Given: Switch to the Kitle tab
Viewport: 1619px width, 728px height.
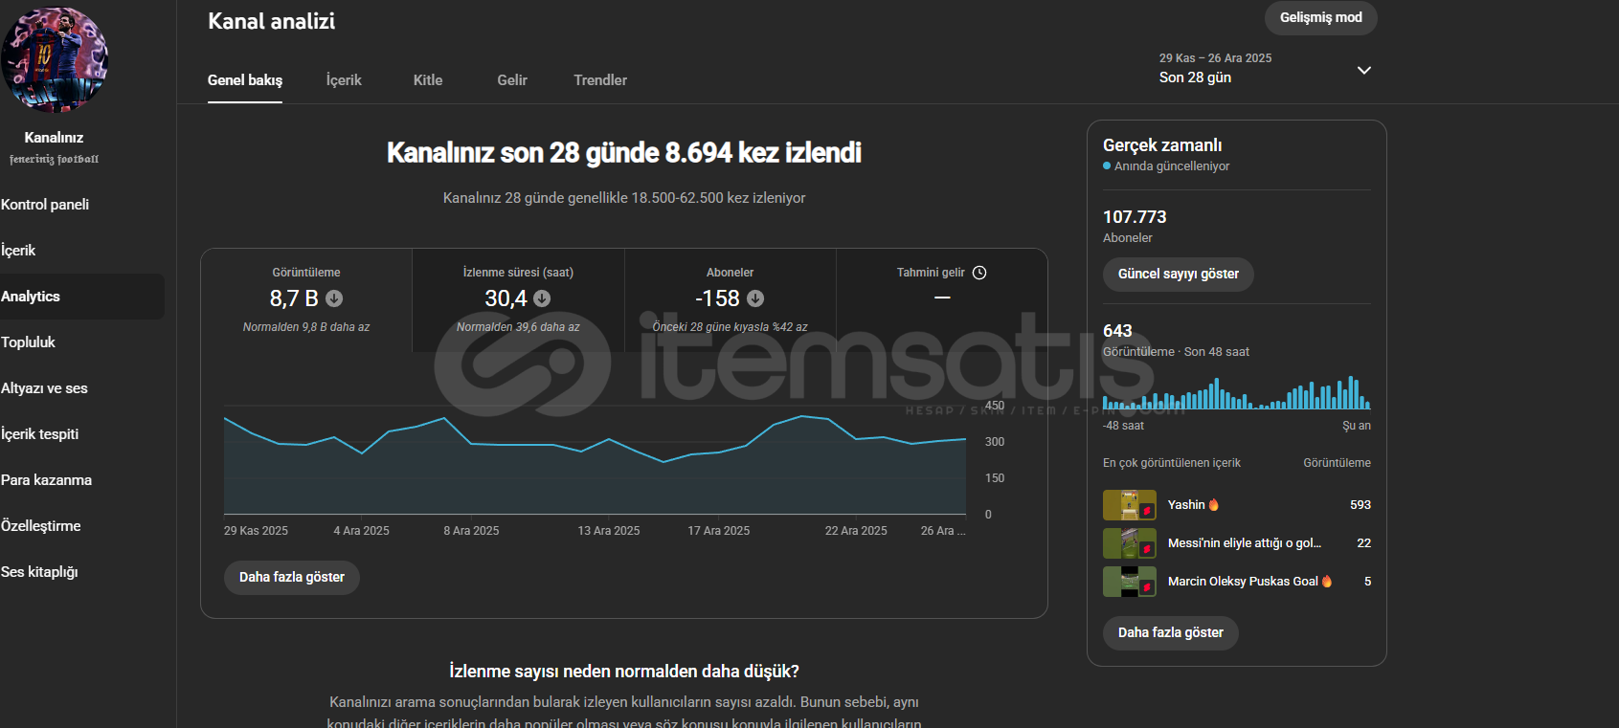Looking at the screenshot, I should tap(428, 80).
